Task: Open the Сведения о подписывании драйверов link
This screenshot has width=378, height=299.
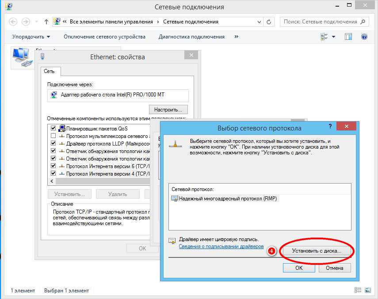Action: pyautogui.click(x=221, y=246)
